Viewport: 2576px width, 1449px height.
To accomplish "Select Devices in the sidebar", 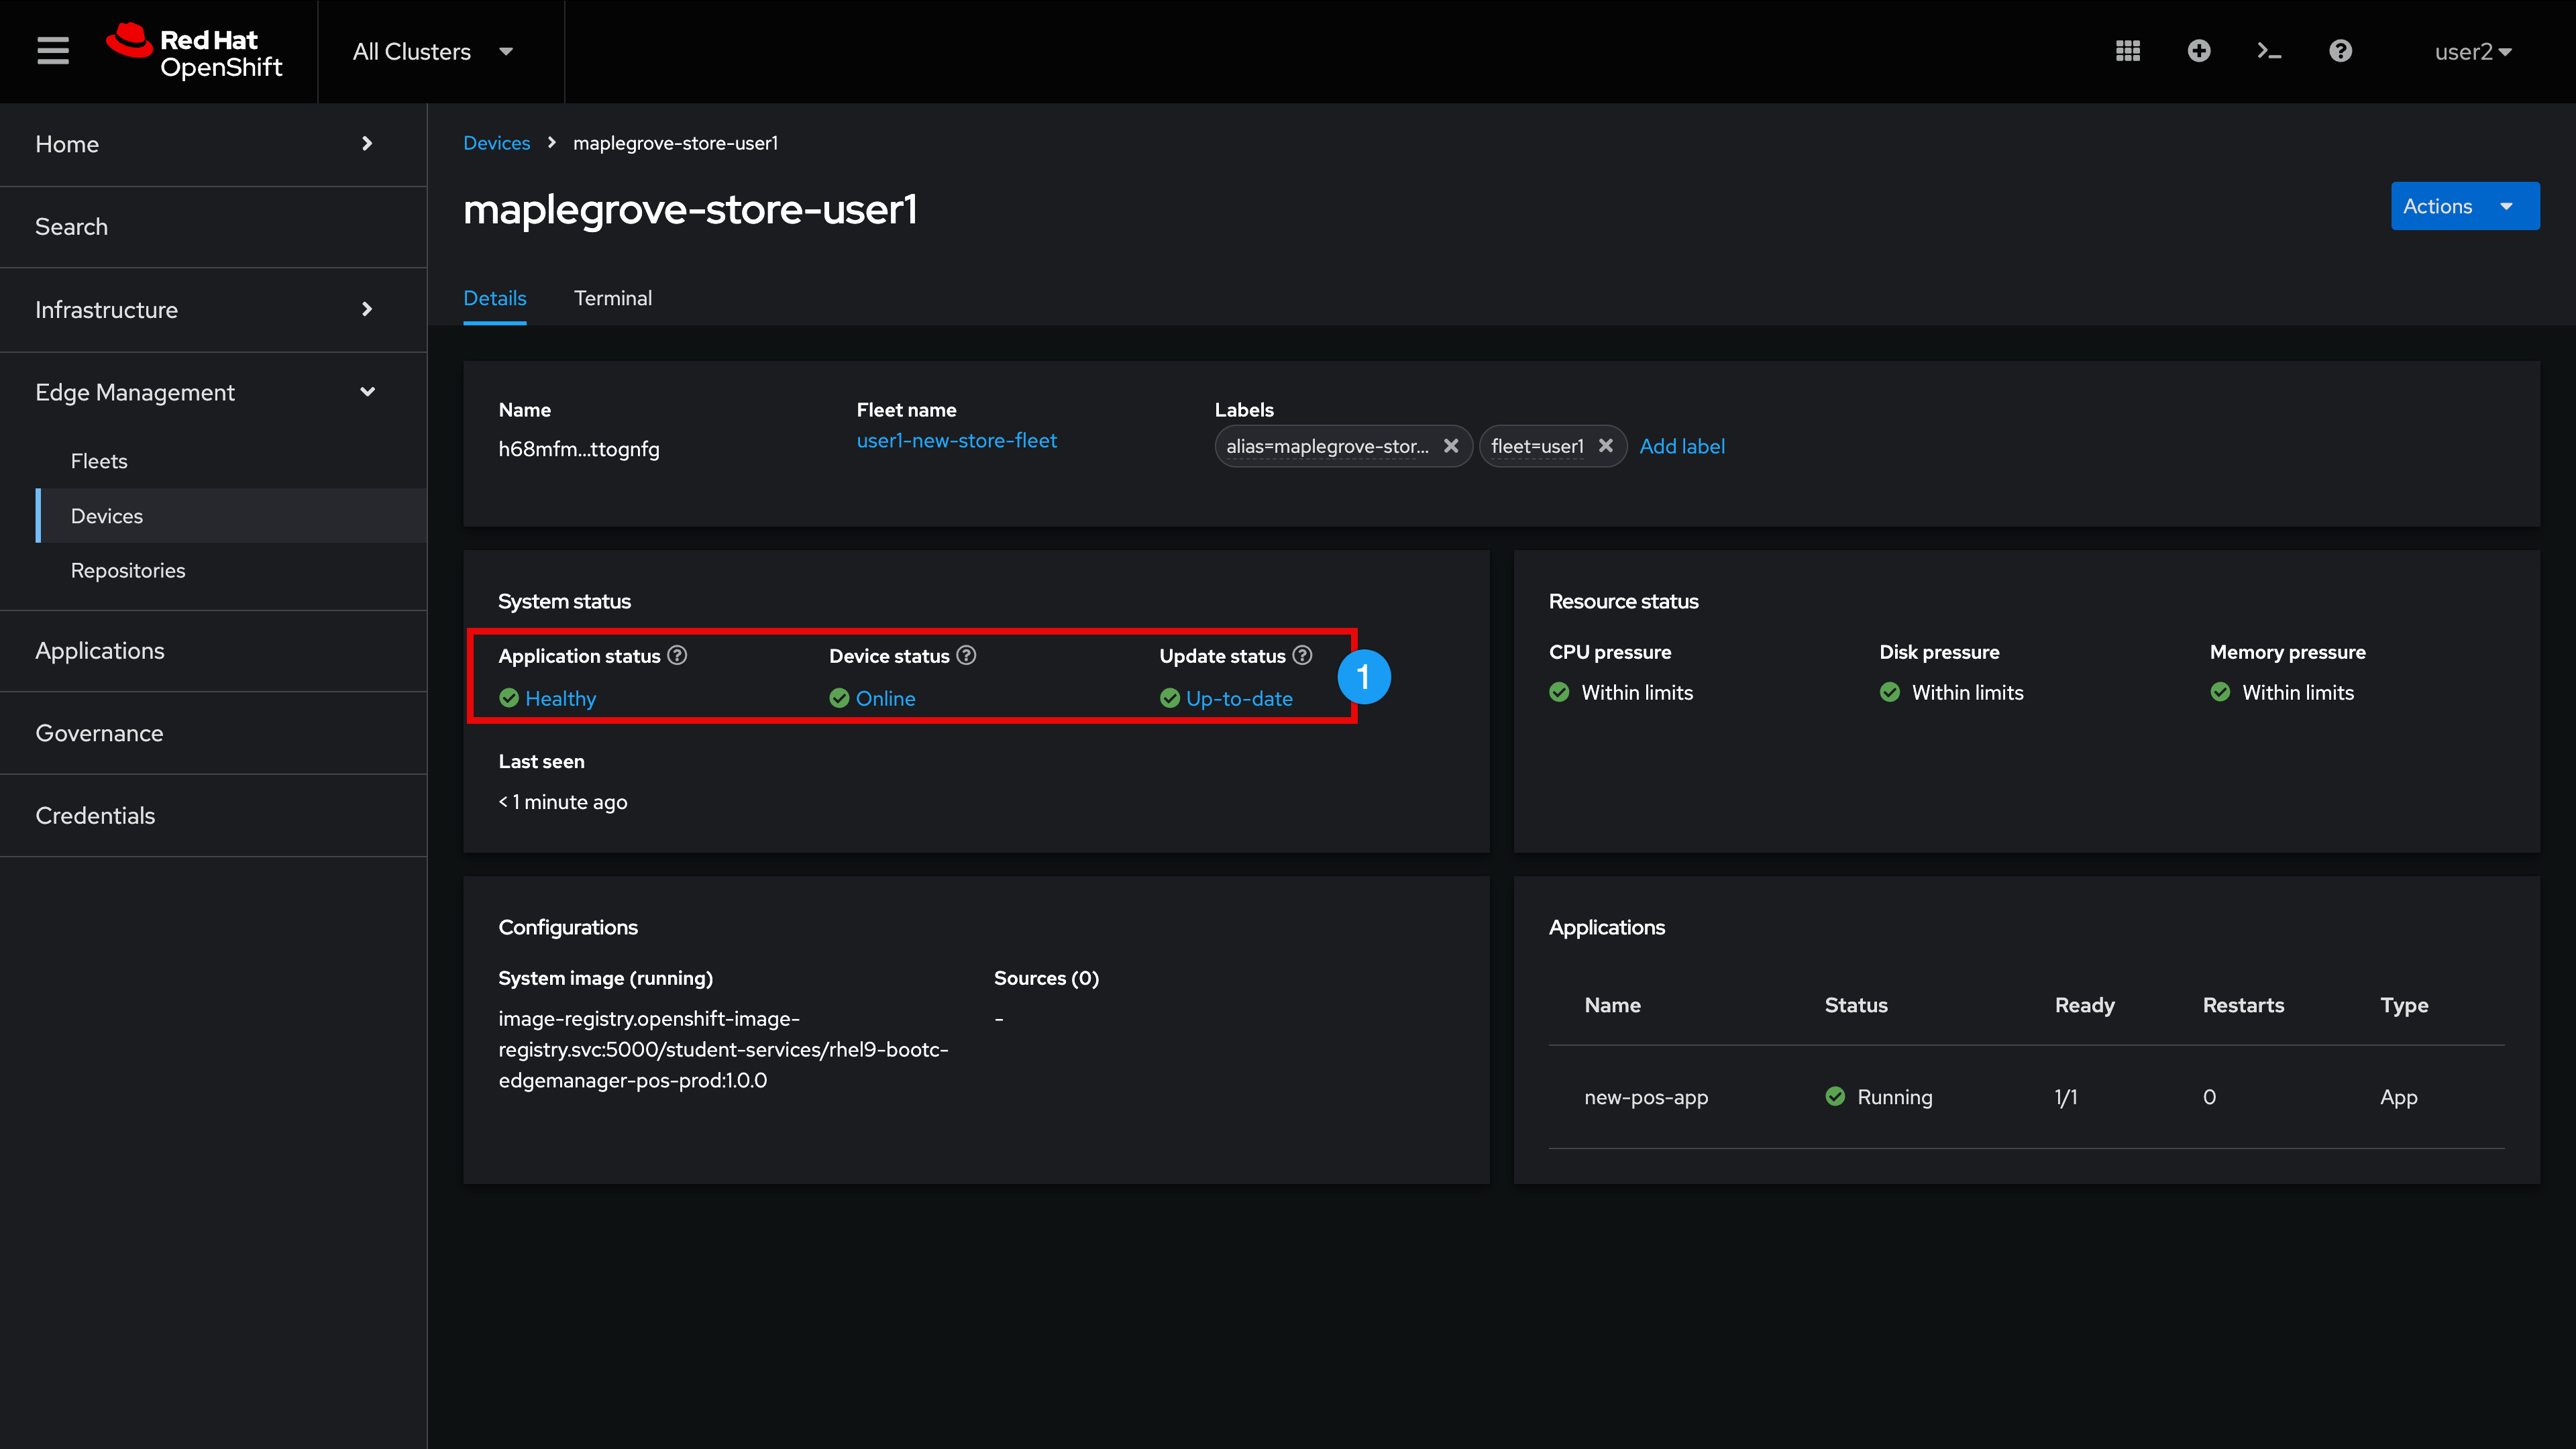I will (231, 515).
